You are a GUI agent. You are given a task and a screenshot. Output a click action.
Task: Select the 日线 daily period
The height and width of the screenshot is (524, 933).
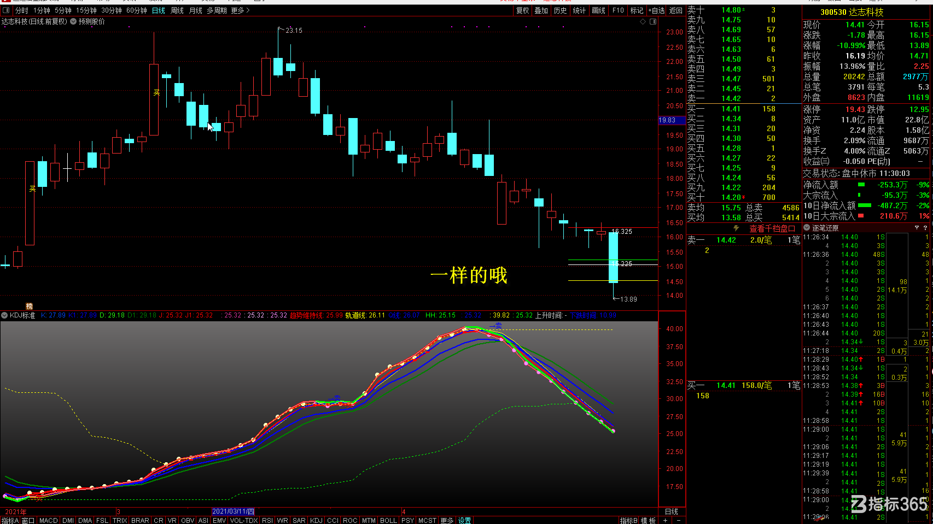(x=159, y=10)
